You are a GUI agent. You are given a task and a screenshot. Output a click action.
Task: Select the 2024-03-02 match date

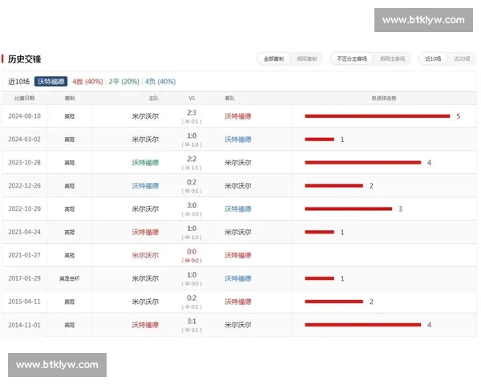pyautogui.click(x=25, y=140)
